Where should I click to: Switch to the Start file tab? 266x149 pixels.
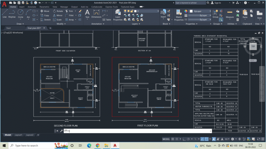pyautogui.click(x=9, y=28)
